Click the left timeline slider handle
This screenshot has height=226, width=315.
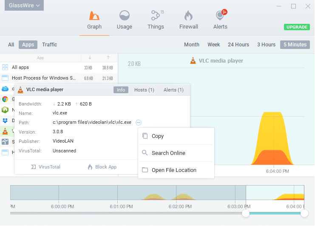coord(246,213)
